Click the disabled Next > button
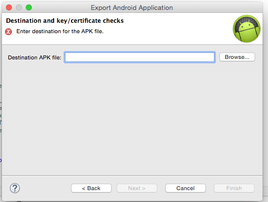The image size is (268, 202). [137, 188]
